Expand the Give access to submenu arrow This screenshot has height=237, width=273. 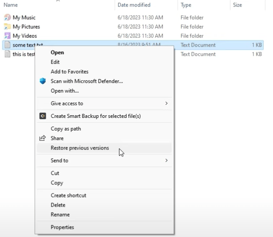[166, 103]
